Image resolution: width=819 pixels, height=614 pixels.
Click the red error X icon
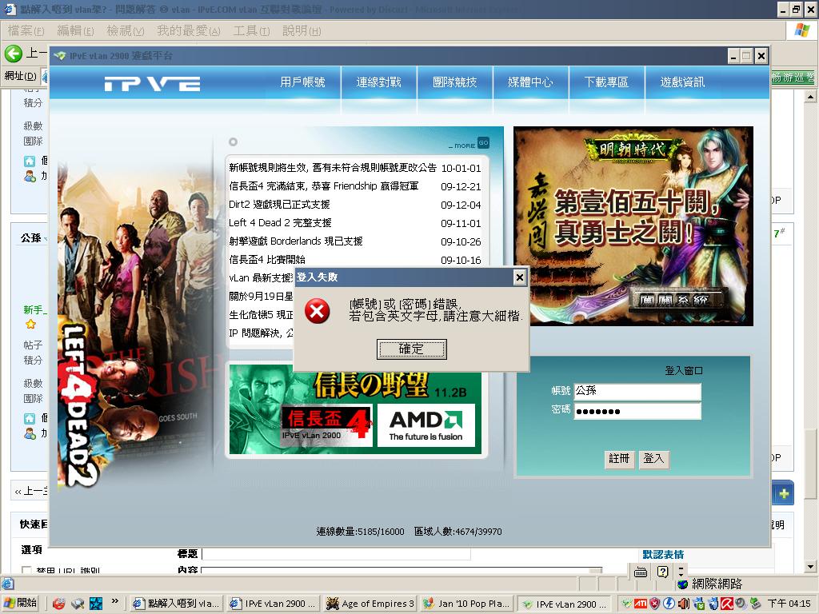[x=318, y=311]
